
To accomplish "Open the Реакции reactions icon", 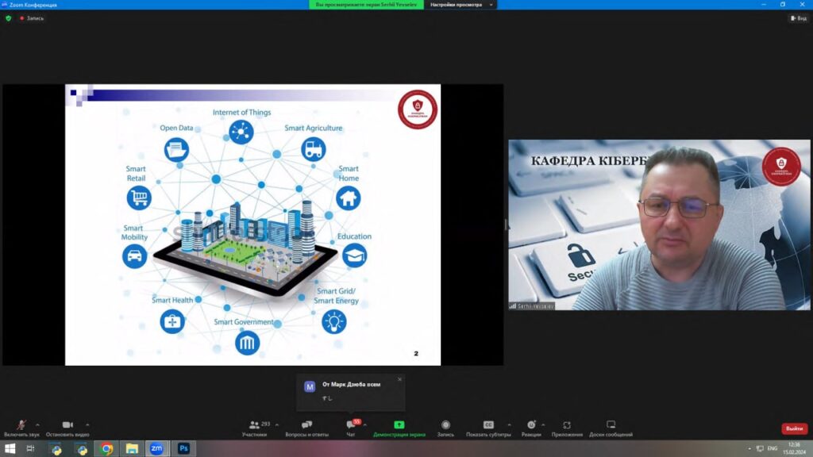I will [531, 426].
